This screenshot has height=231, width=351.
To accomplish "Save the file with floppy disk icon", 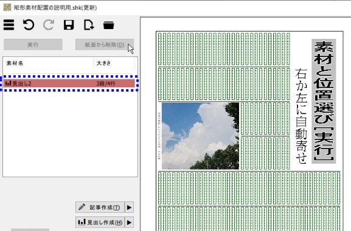I will click(x=69, y=25).
